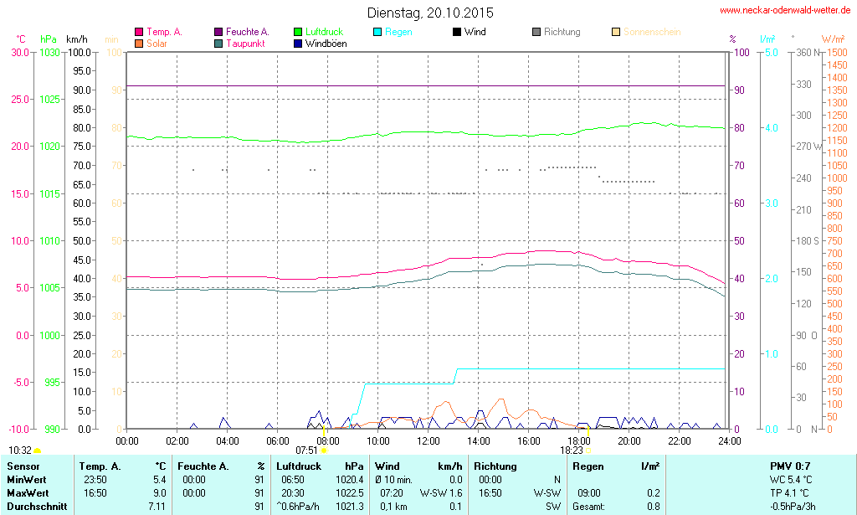Click the PMV 0:7 header
857x515 pixels.
[789, 466]
